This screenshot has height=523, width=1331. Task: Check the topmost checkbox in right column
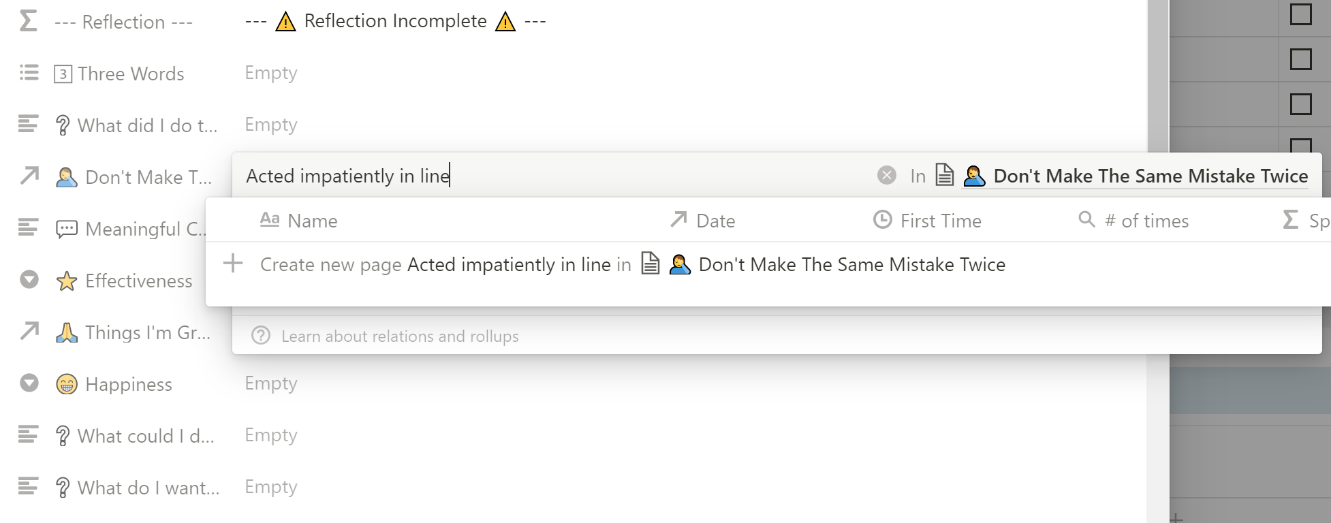coord(1300,14)
